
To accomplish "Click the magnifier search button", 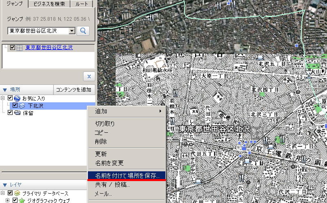I will tap(83, 31).
